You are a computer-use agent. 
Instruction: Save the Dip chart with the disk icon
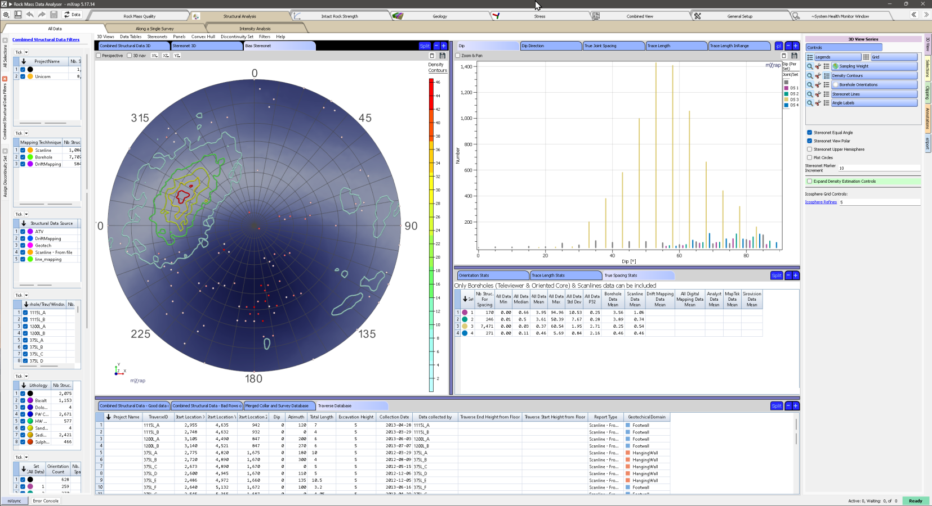(795, 56)
